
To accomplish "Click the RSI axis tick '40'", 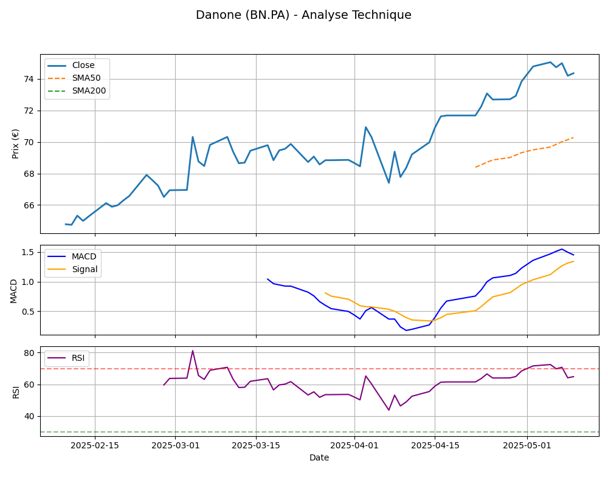I will pyautogui.click(x=29, y=417).
